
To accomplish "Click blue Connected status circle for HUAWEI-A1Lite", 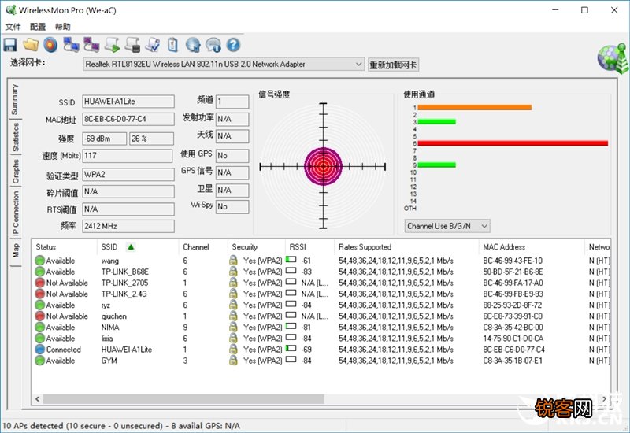I will point(40,350).
